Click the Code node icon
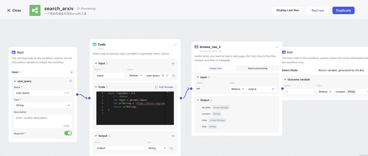Viewport: 368px width, 156px height. pos(94,44)
